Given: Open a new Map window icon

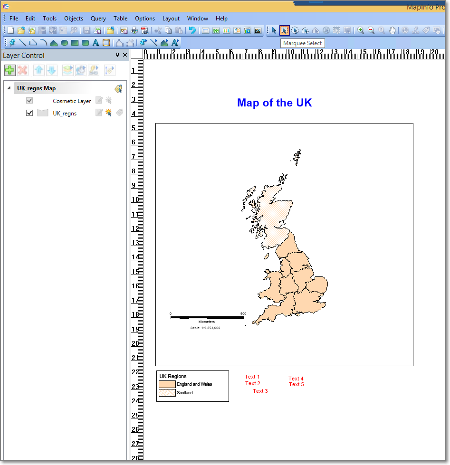Looking at the screenshot, I should point(216,30).
